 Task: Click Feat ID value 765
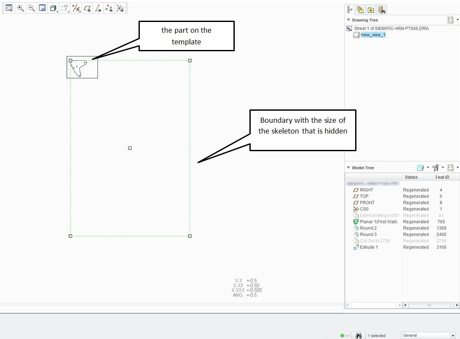[x=441, y=222]
